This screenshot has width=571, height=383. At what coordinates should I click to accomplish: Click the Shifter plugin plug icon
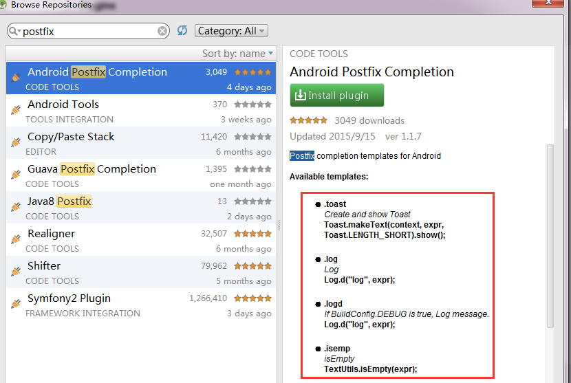click(16, 271)
